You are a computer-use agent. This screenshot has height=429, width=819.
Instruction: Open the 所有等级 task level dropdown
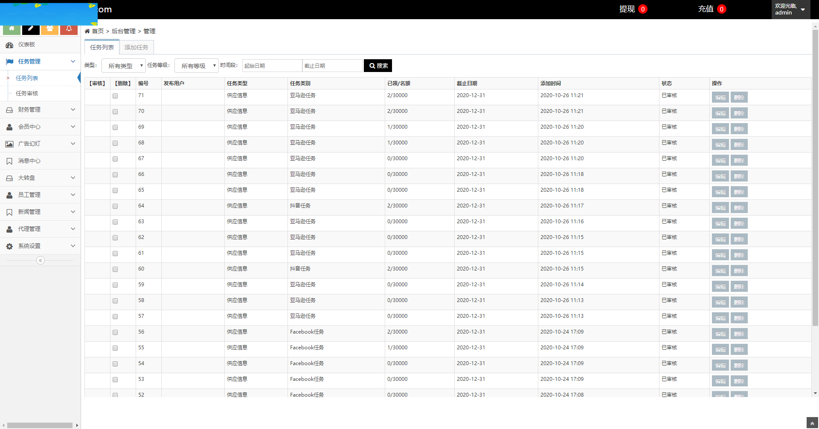pyautogui.click(x=197, y=66)
